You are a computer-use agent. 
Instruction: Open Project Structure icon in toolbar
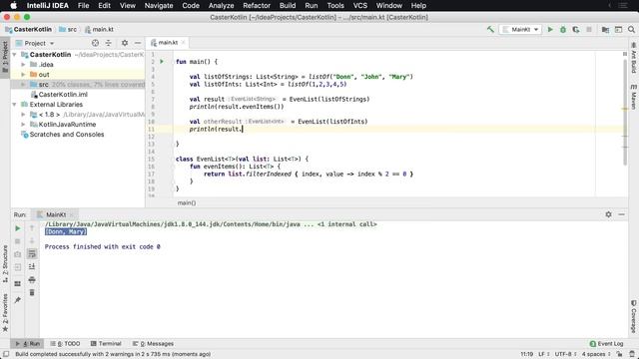click(606, 29)
